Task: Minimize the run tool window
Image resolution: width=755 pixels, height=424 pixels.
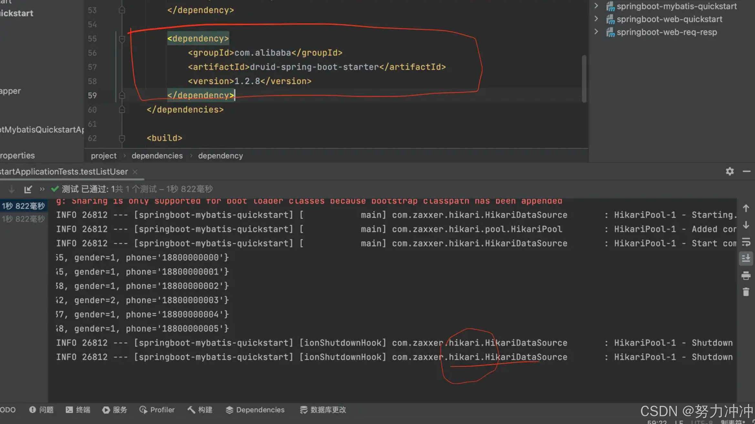Action: click(746, 171)
